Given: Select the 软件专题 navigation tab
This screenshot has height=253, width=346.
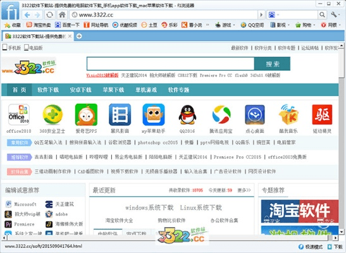Looking at the screenshot, I should 178,90.
